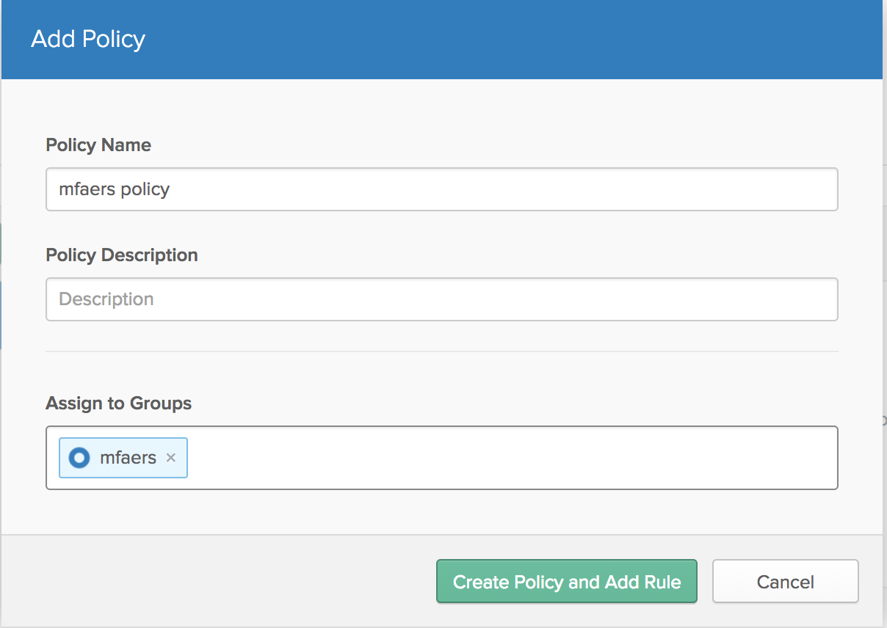Screen dimensions: 887x628
Task: Click the gray footer left of Create button
Action: (220, 582)
